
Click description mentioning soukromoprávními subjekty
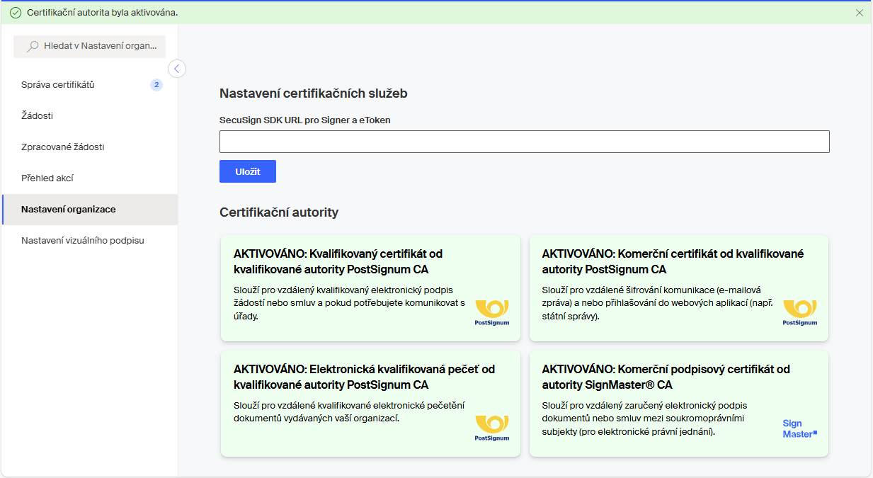pos(645,419)
